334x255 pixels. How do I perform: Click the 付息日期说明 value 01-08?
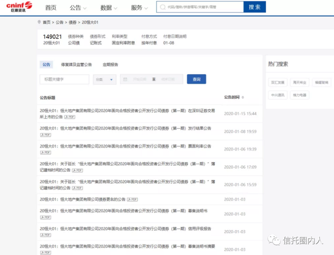coord(169,43)
